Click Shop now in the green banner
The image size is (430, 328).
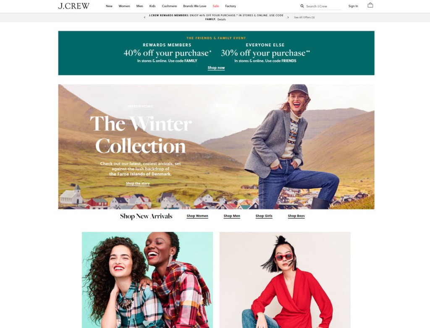[x=216, y=67]
